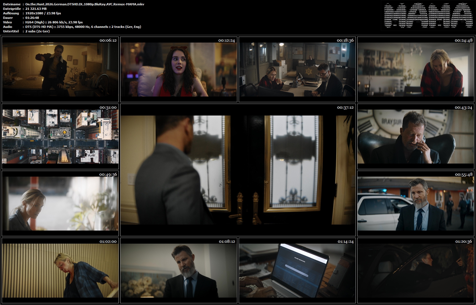The image size is (476, 305).
Task: Click the resolution value 1920x1080 / 23.98 fps
Action: 43,13
